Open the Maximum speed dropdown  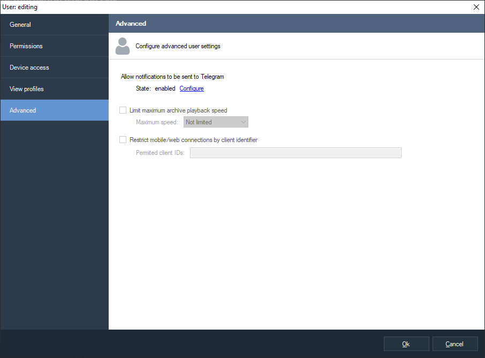[x=216, y=122]
